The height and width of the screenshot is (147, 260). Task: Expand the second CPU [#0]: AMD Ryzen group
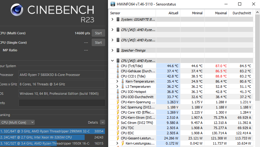coord(113,40)
